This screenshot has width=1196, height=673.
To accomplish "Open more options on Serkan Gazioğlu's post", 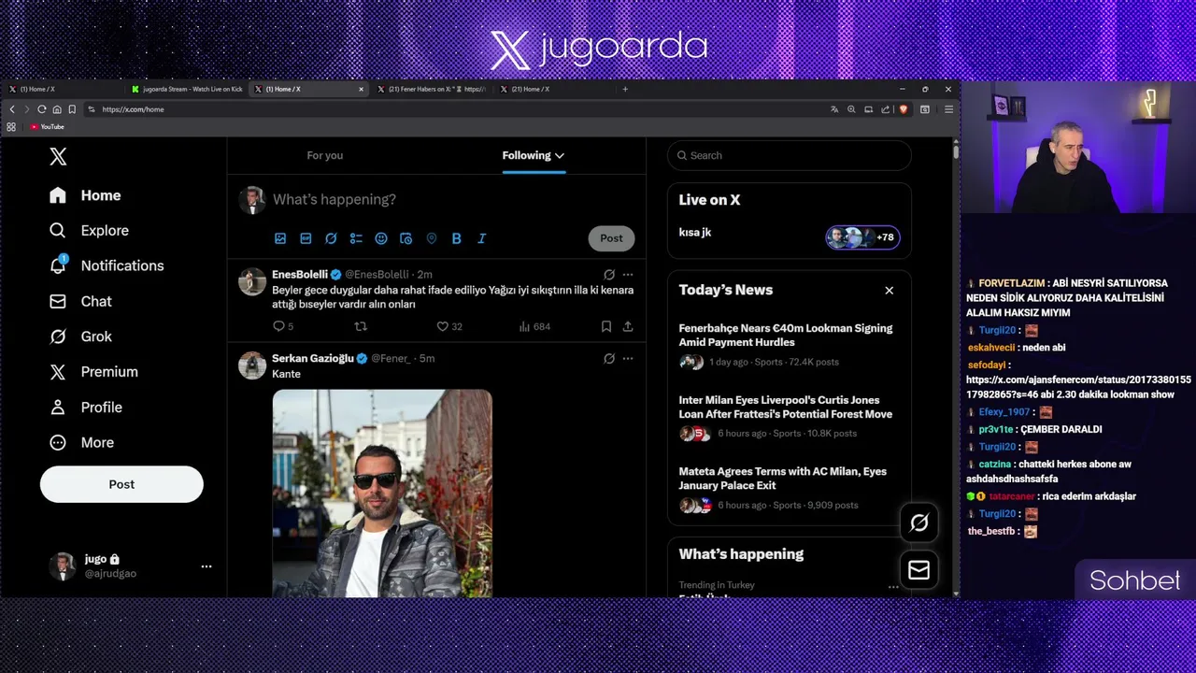I will tap(628, 359).
